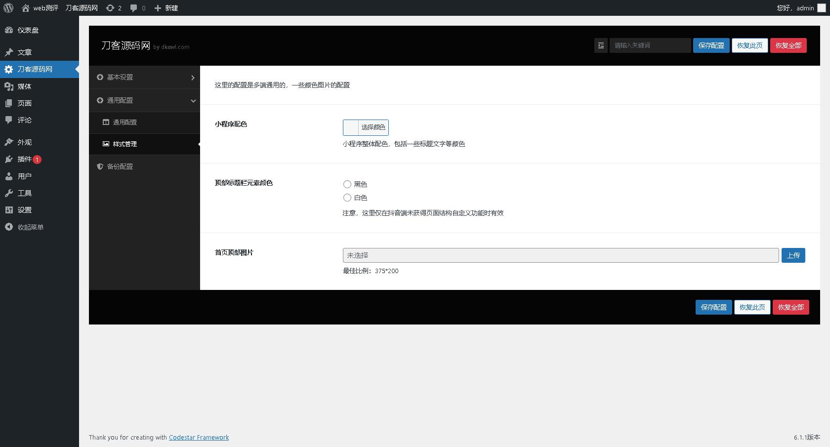830x447 pixels.
Task: Open the 工具 sidebar item
Action: (23, 193)
